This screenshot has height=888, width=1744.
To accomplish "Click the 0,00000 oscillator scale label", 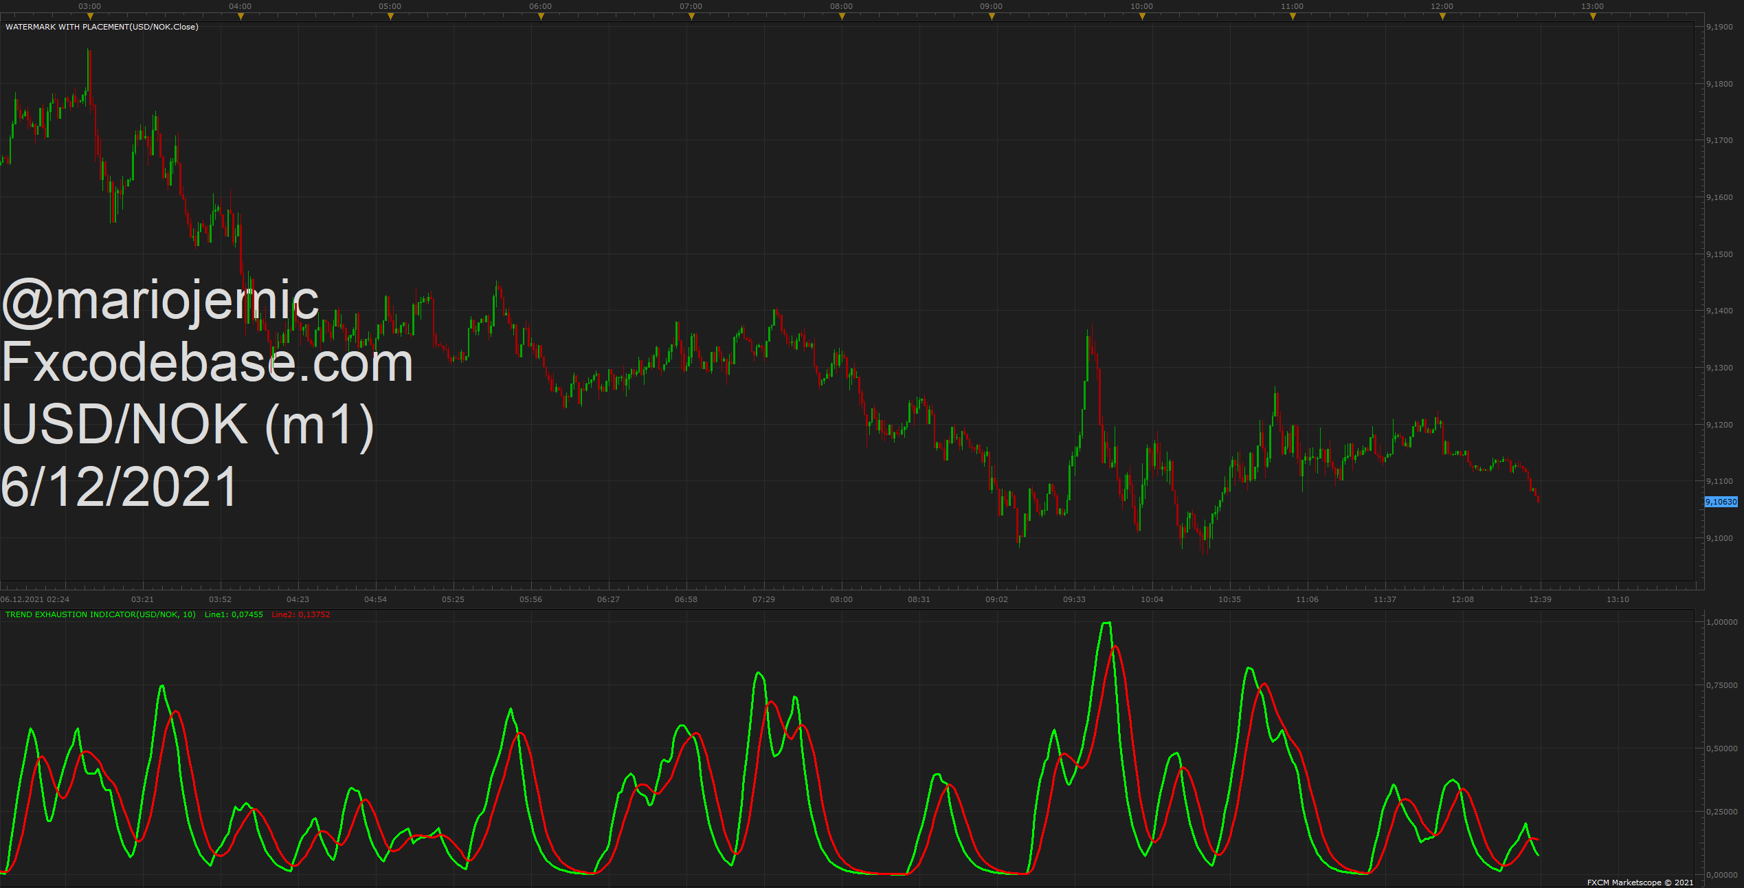I will 1721,875.
